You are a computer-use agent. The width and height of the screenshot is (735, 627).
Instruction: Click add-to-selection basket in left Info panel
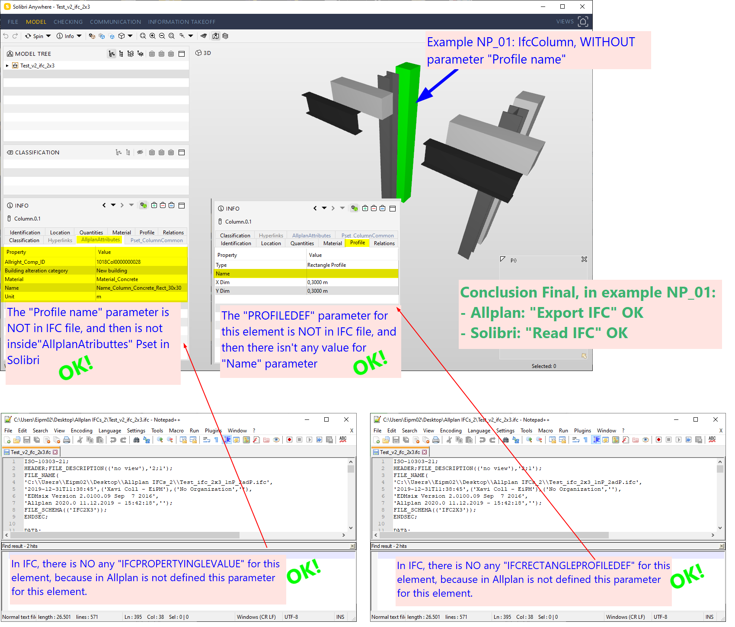[x=154, y=205]
